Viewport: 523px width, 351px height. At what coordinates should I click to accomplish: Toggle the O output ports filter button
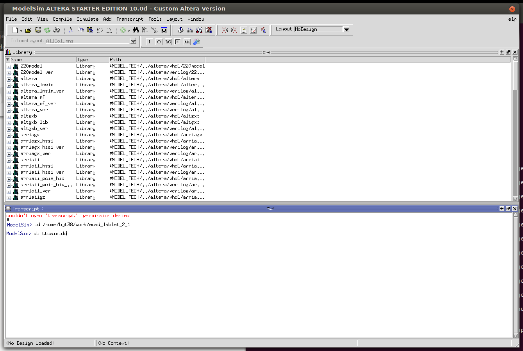tap(159, 42)
